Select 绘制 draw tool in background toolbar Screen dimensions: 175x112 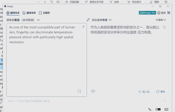pos(114,2)
